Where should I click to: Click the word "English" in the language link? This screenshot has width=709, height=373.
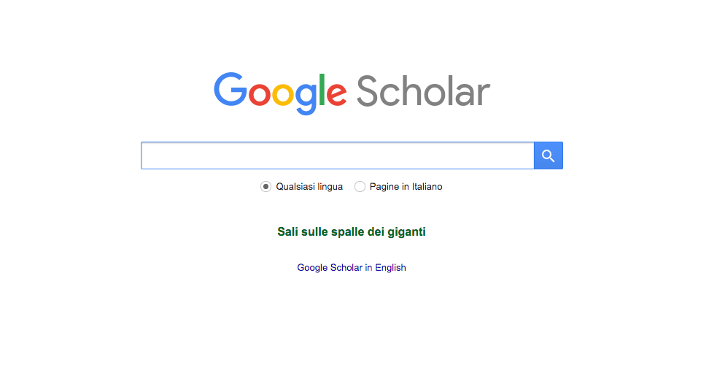[390, 268]
